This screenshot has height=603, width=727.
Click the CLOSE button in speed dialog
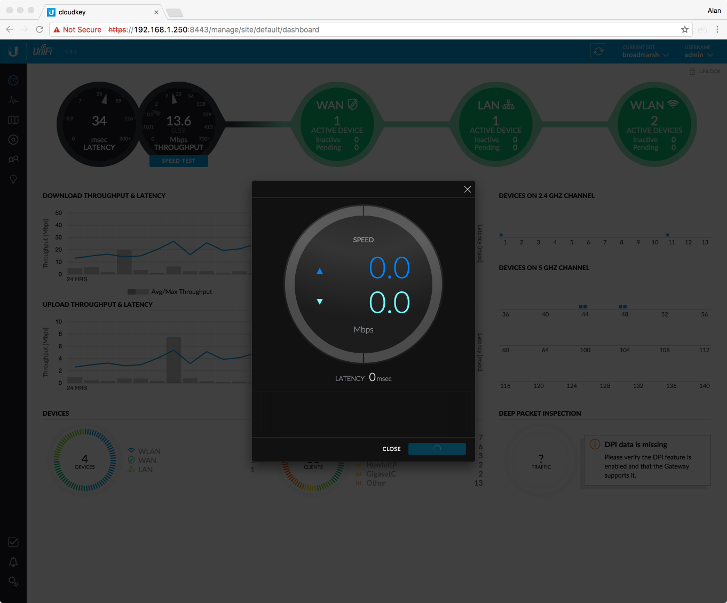(391, 449)
